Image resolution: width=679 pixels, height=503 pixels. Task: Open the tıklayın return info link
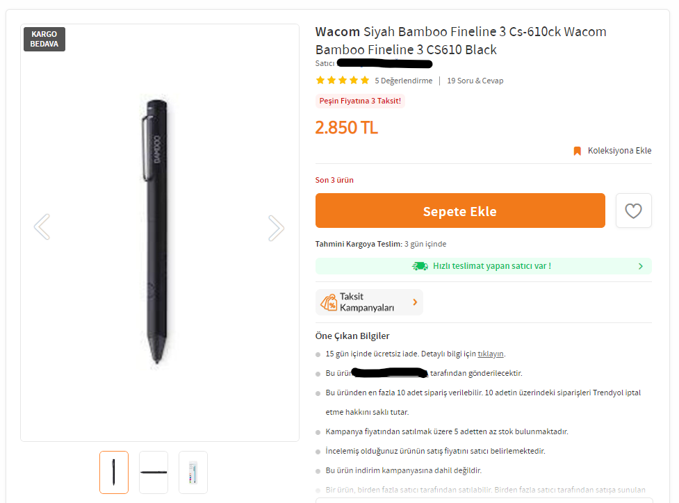click(x=490, y=354)
